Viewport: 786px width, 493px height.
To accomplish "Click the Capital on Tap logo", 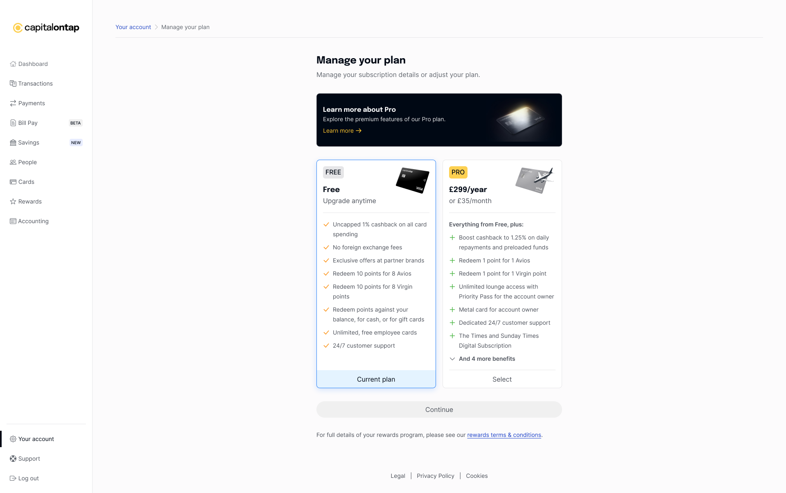I will coord(46,27).
